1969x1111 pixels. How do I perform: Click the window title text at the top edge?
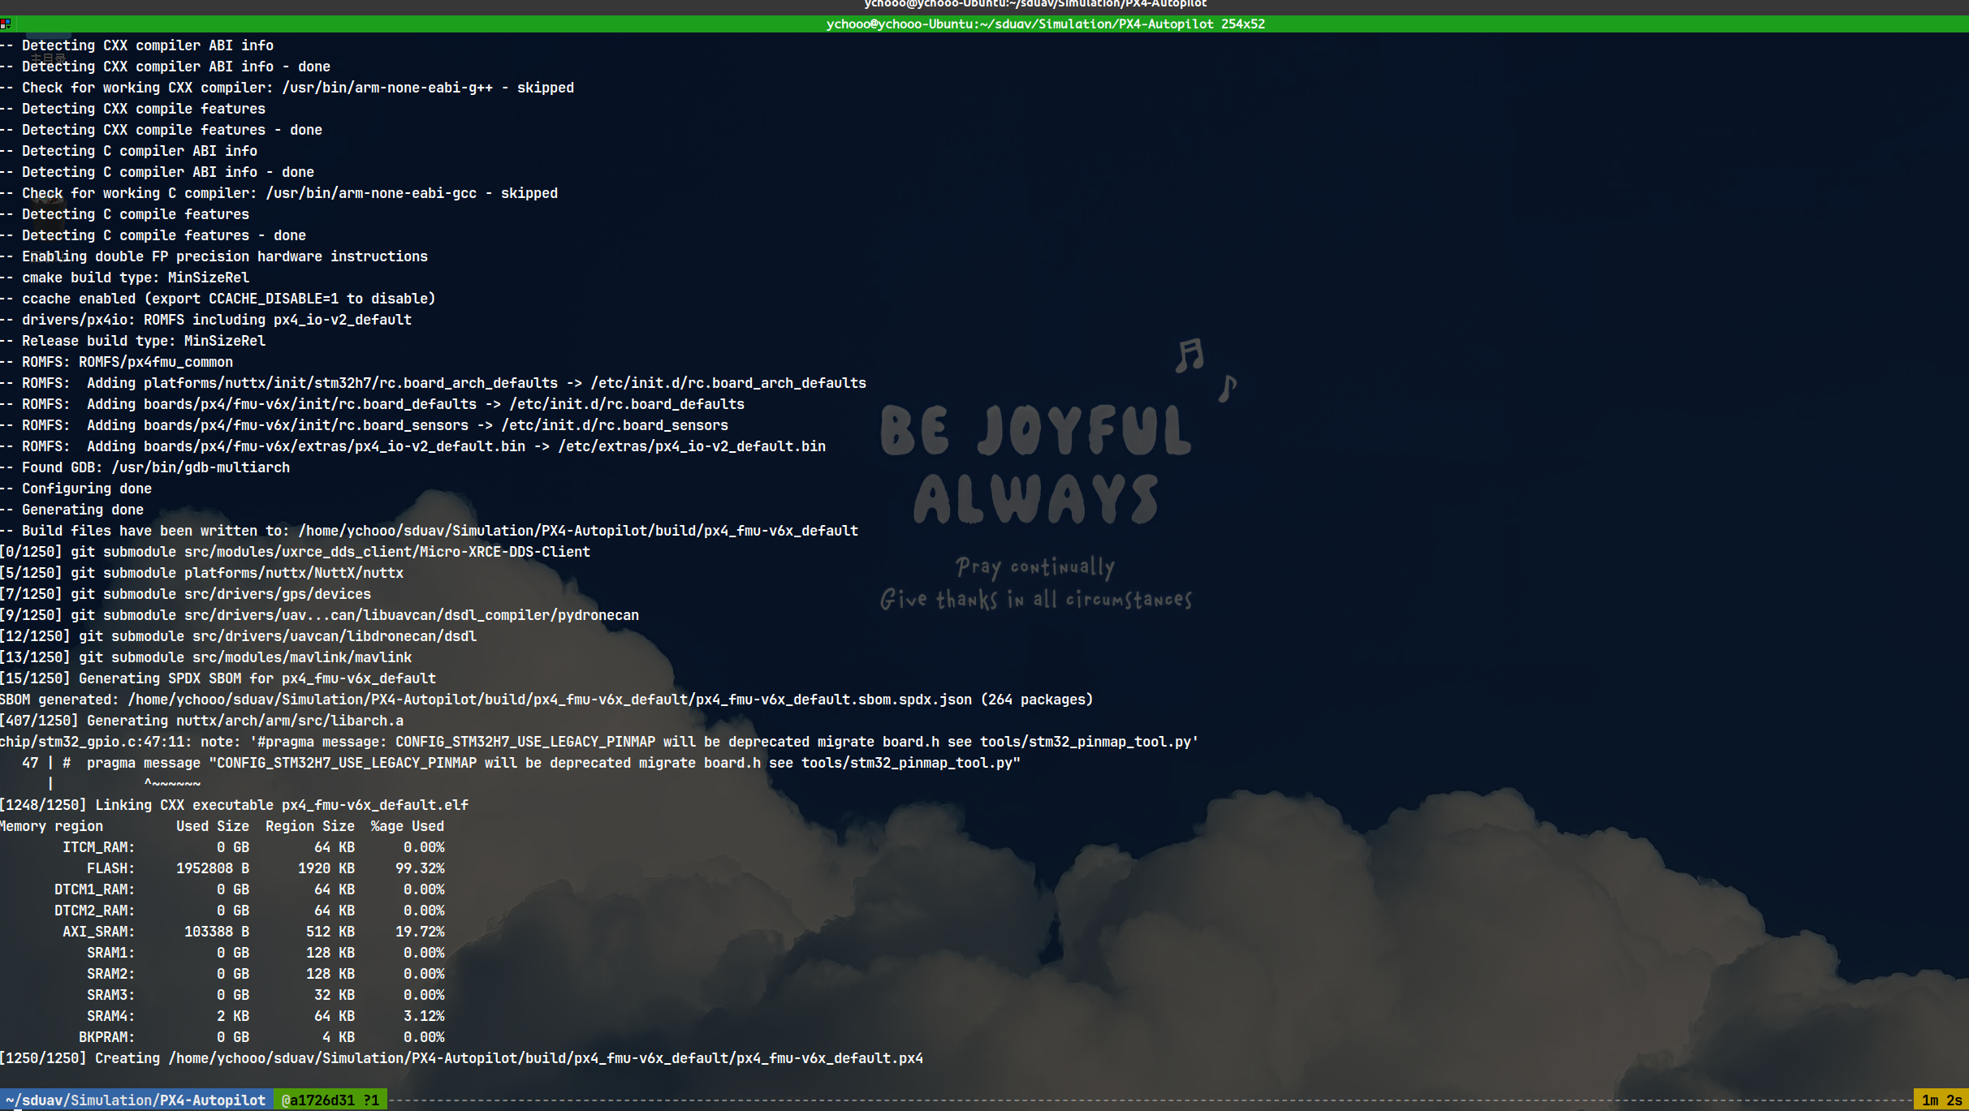coord(1035,4)
